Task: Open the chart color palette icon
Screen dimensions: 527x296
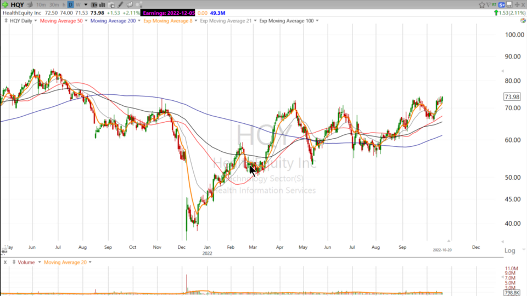Action: coord(523,21)
